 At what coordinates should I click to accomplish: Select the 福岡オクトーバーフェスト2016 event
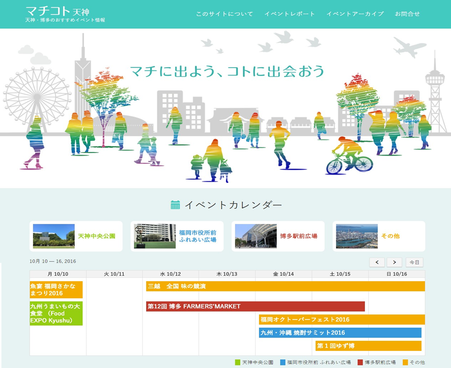(x=342, y=320)
